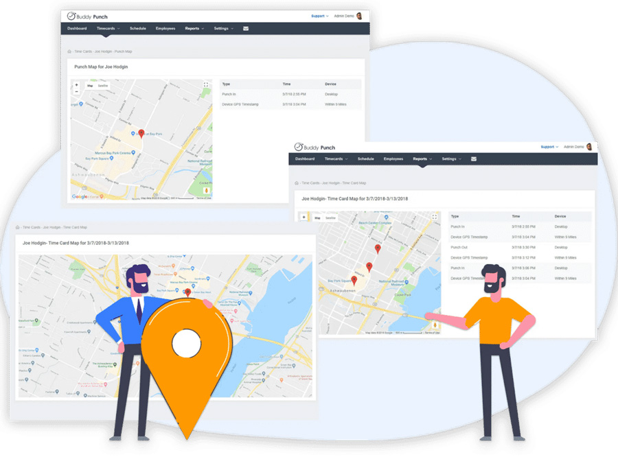
Task: Click Device column header in Time Card Map table
Action: pos(560,216)
